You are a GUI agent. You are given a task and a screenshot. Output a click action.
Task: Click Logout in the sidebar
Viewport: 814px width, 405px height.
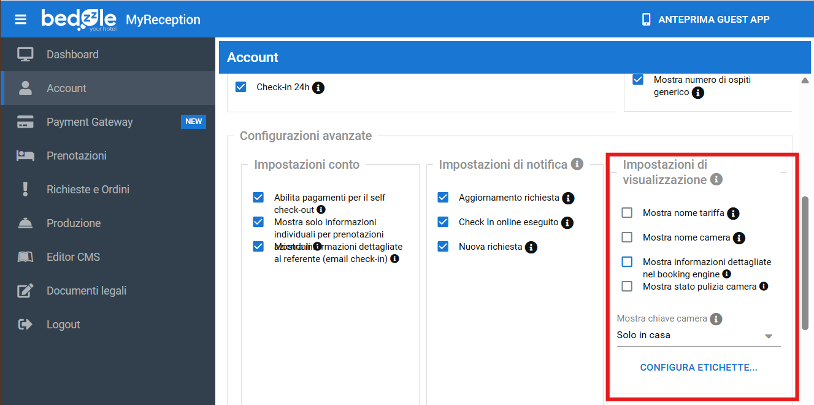click(x=63, y=325)
